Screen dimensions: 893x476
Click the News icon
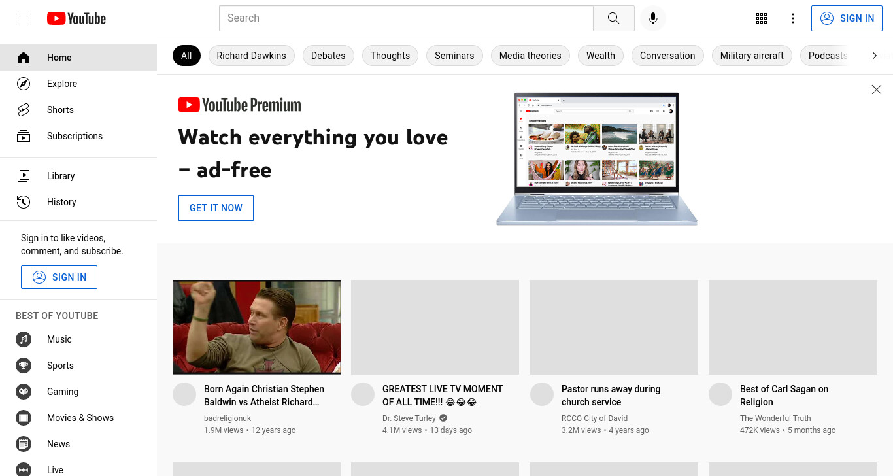[x=24, y=444]
